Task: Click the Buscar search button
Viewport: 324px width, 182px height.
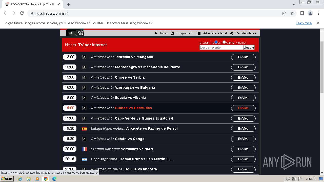Action: point(249,47)
